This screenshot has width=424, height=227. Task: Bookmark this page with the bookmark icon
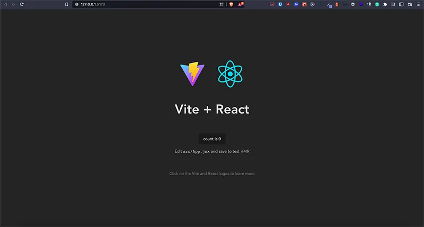pyautogui.click(x=67, y=4)
